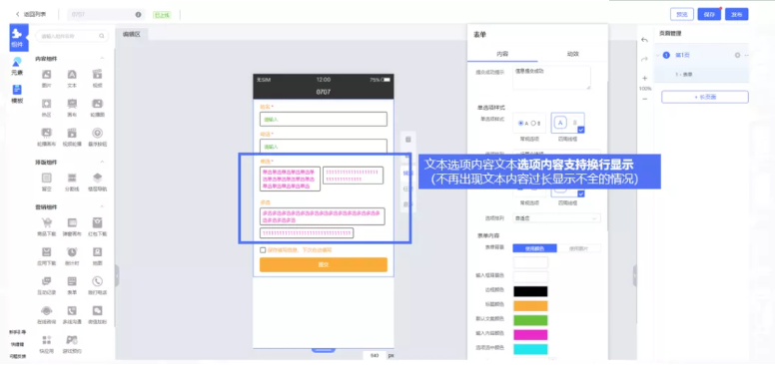Collapse the 第1页 page tree arrow
Image resolution: width=776 pixels, height=365 pixels.
657,55
